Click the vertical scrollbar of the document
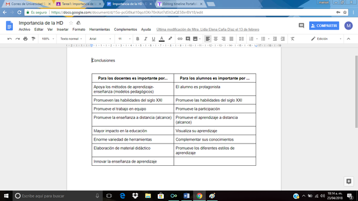Viewport: 358px width, 201px height. click(x=356, y=92)
